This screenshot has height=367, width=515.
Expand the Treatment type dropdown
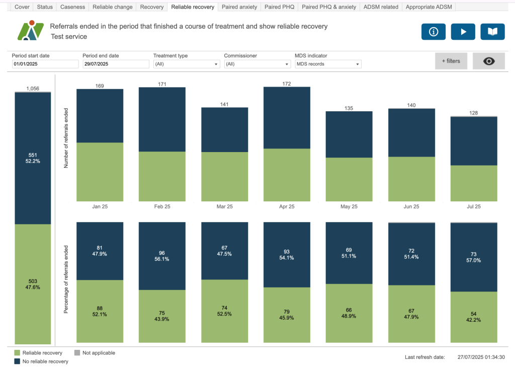point(186,64)
